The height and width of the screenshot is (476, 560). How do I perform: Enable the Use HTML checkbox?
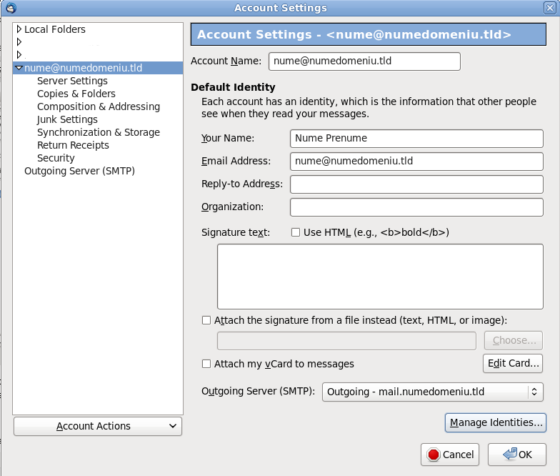pos(296,233)
